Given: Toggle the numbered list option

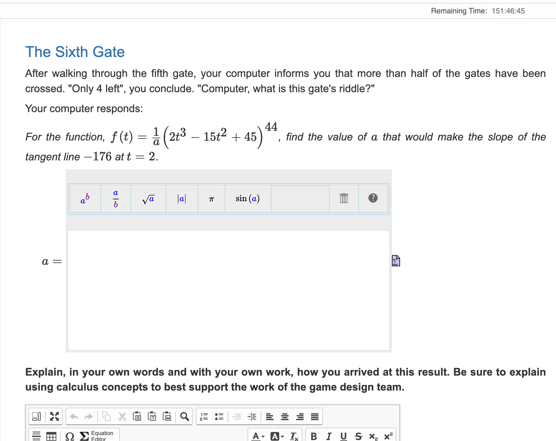Looking at the screenshot, I should click(204, 416).
